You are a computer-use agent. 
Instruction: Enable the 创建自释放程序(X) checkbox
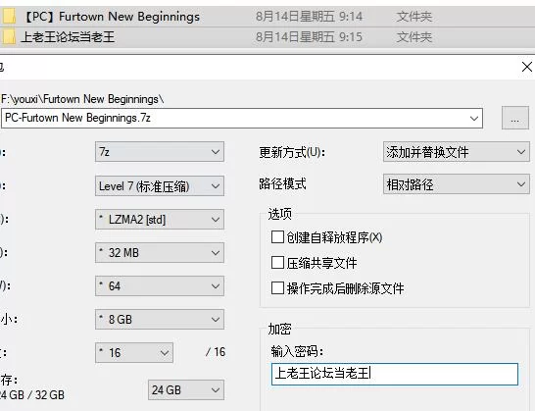tap(277, 236)
